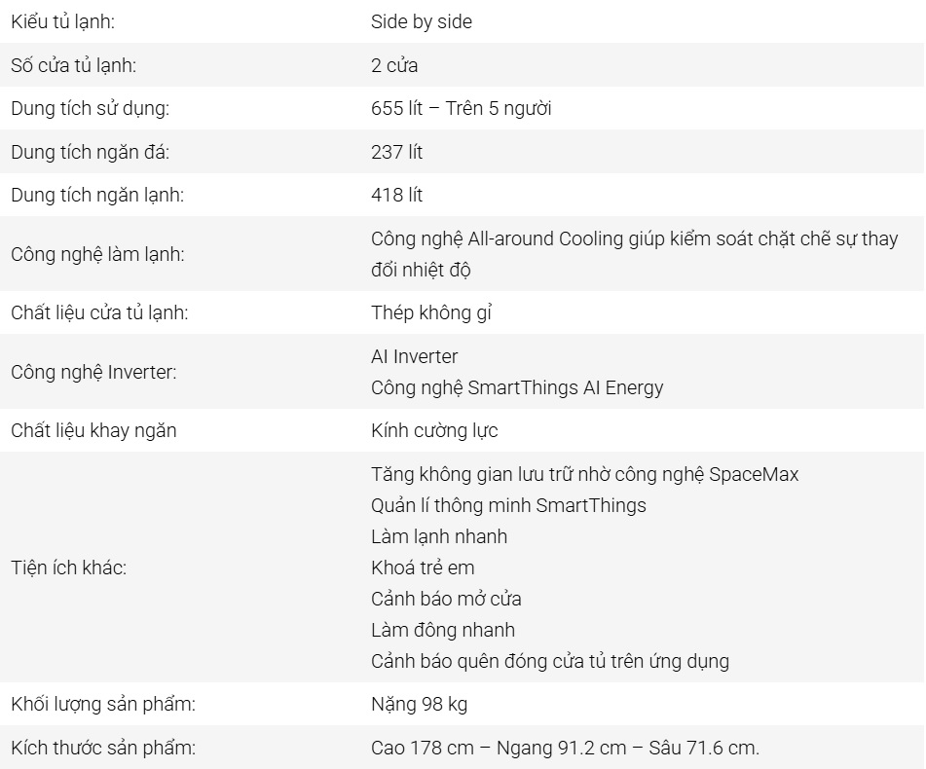The width and height of the screenshot is (926, 769).
Task: Click "655 lít – Trên 5 người" text
Action: (461, 109)
